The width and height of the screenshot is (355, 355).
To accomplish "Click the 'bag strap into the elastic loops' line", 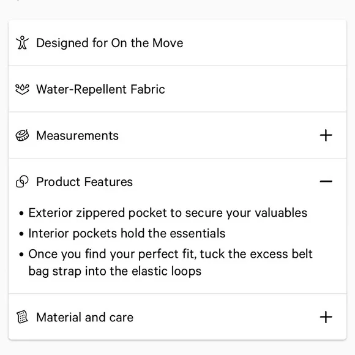I will click(115, 271).
